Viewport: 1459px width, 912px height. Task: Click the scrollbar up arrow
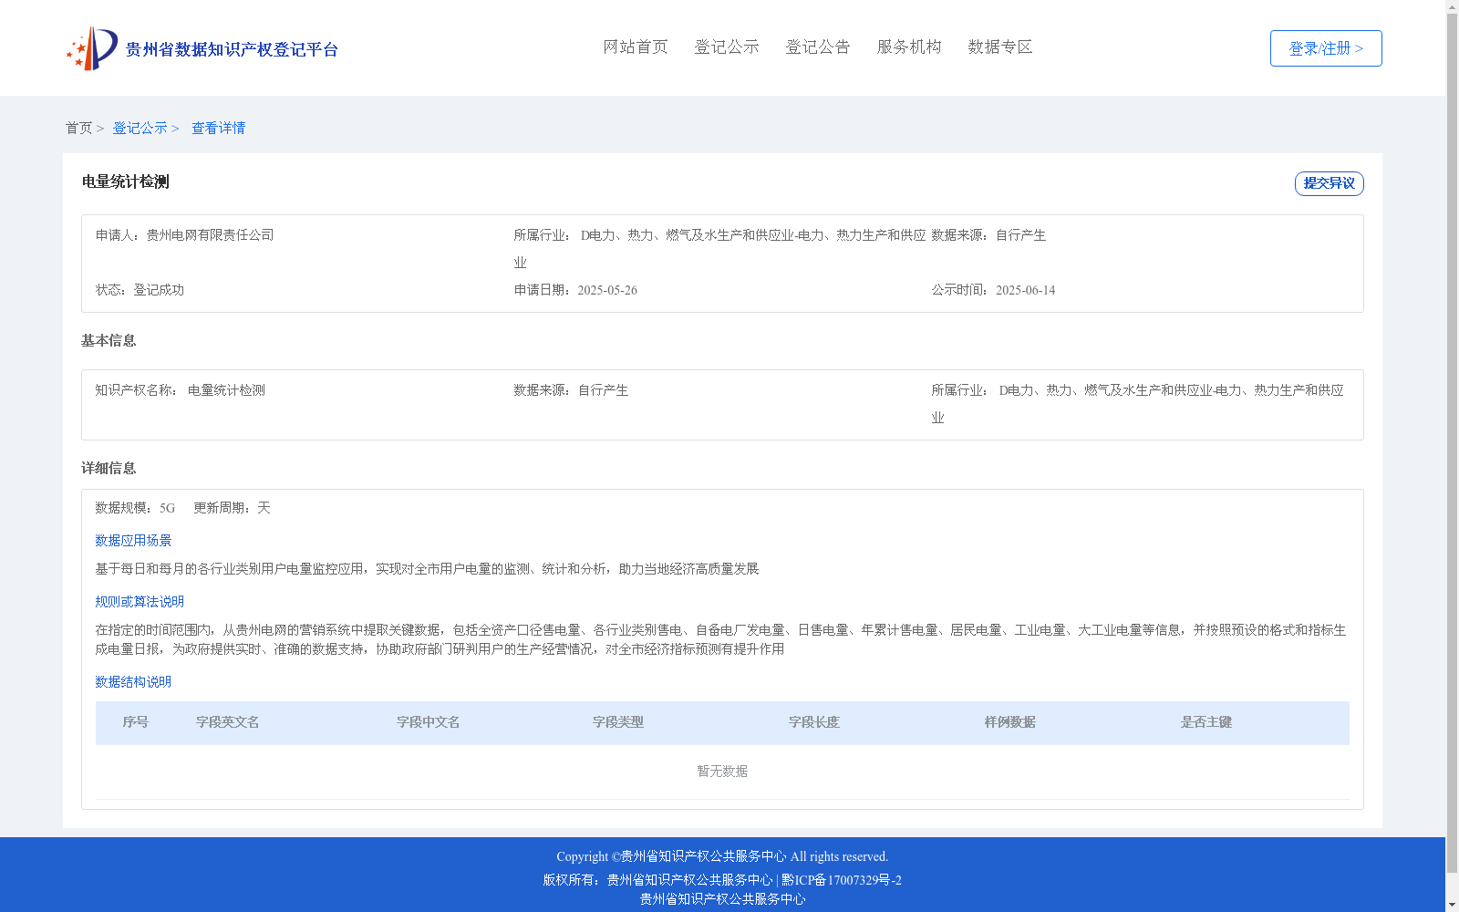(x=1452, y=6)
